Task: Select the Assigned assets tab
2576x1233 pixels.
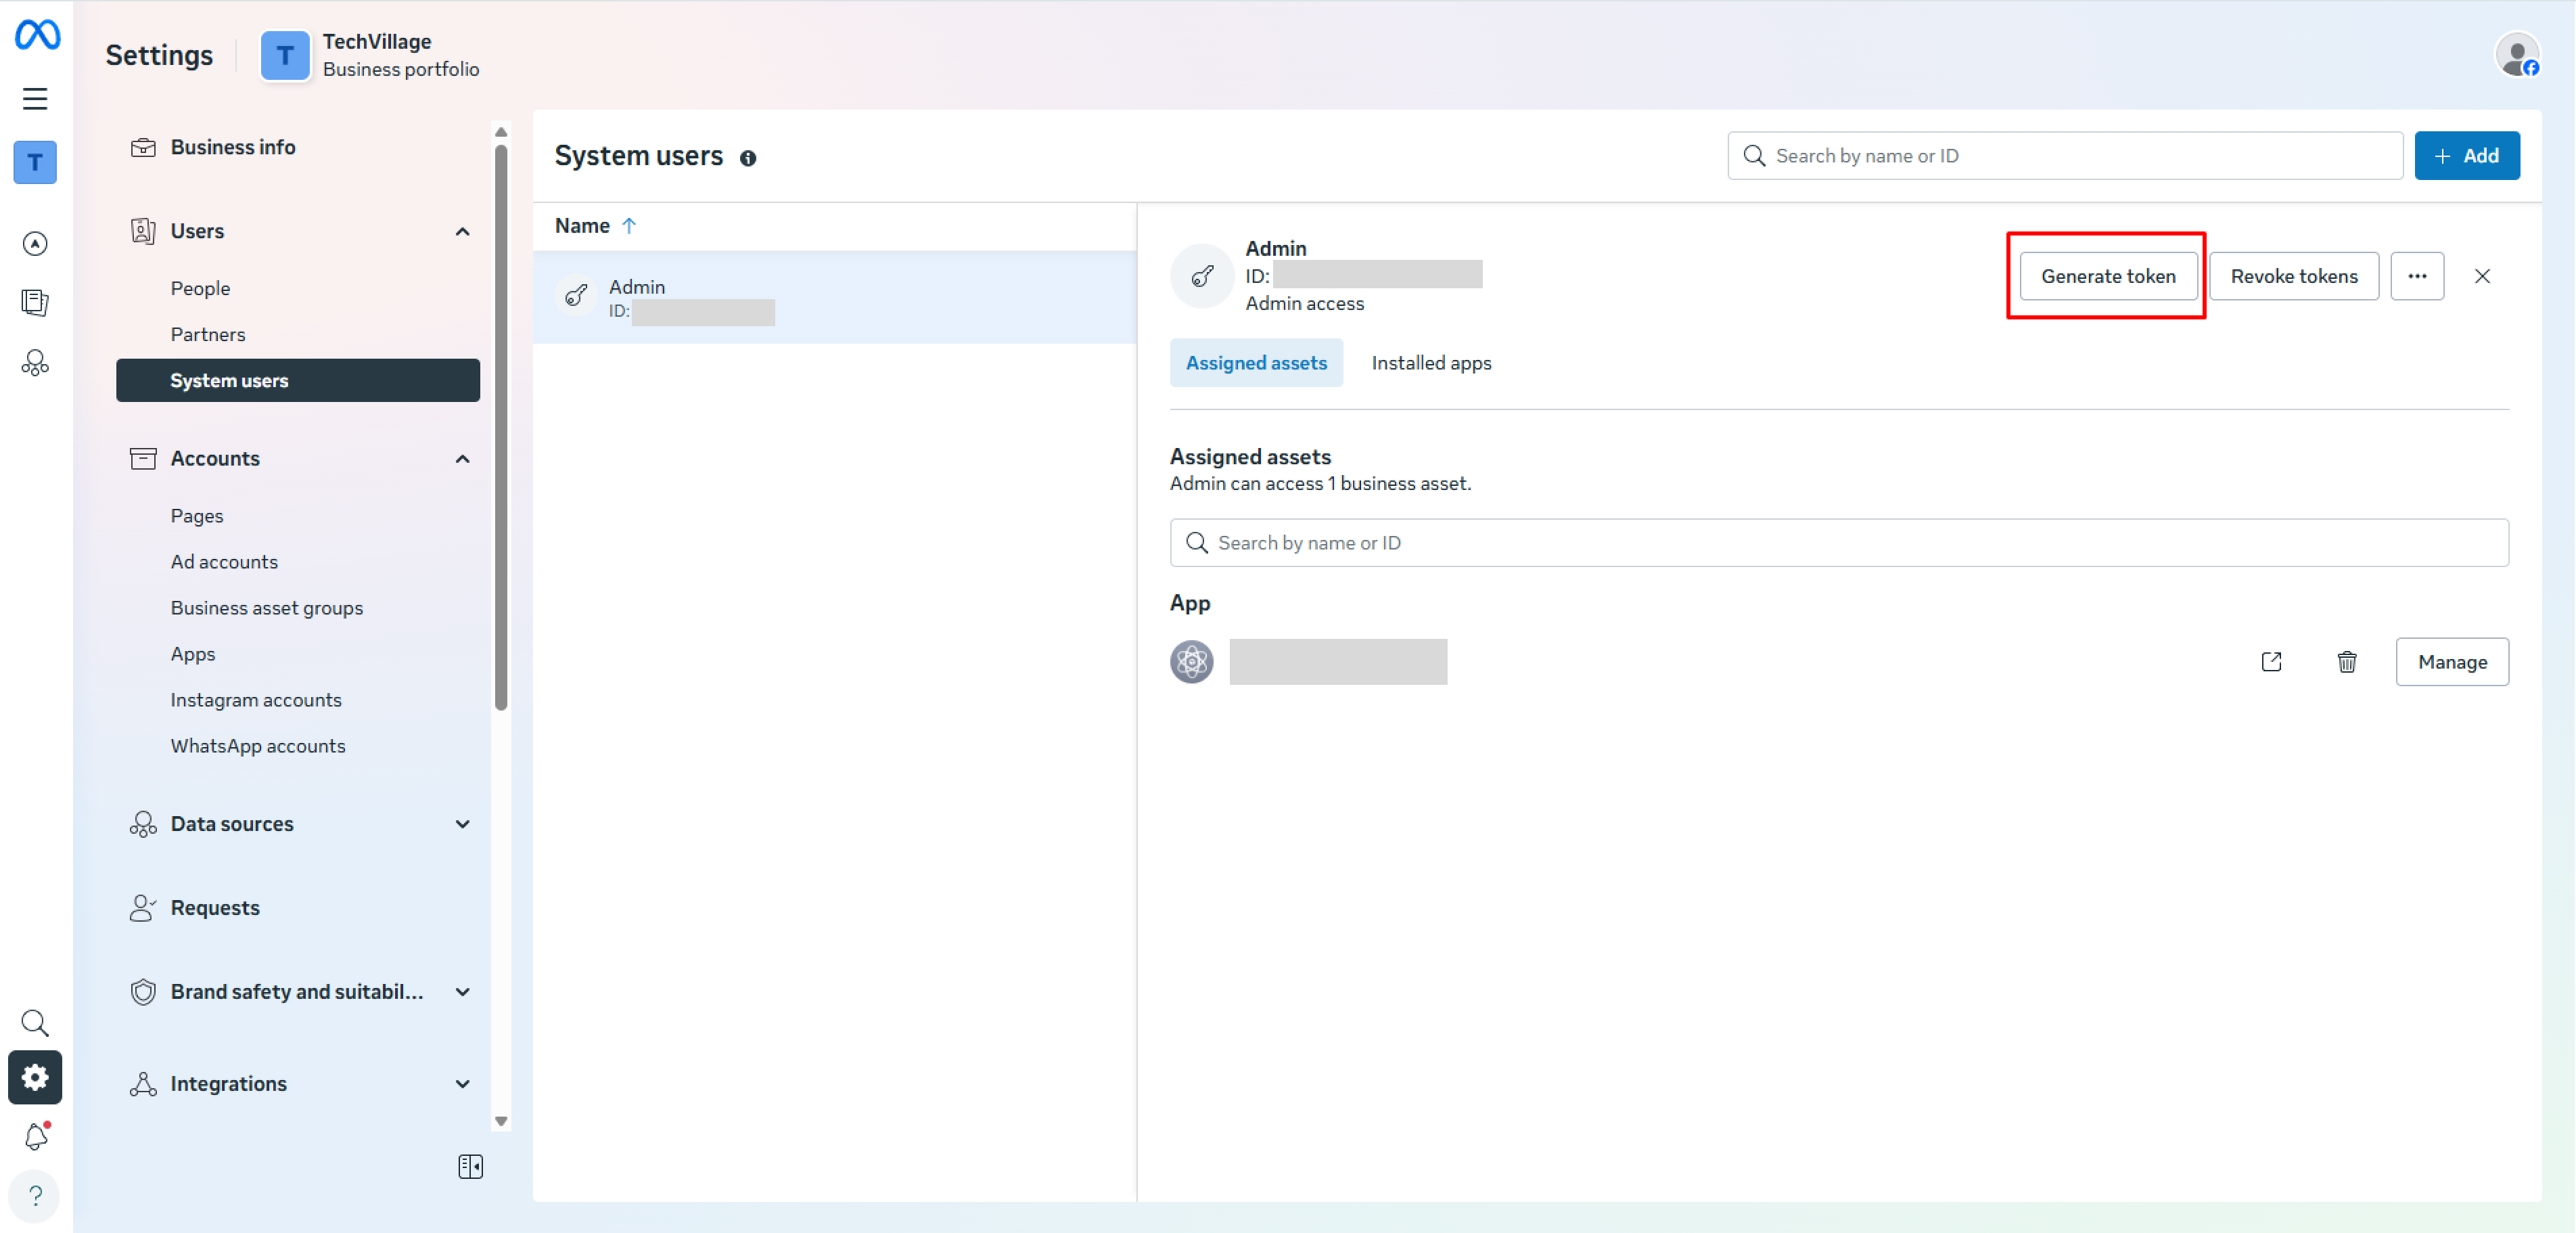Action: [1256, 363]
